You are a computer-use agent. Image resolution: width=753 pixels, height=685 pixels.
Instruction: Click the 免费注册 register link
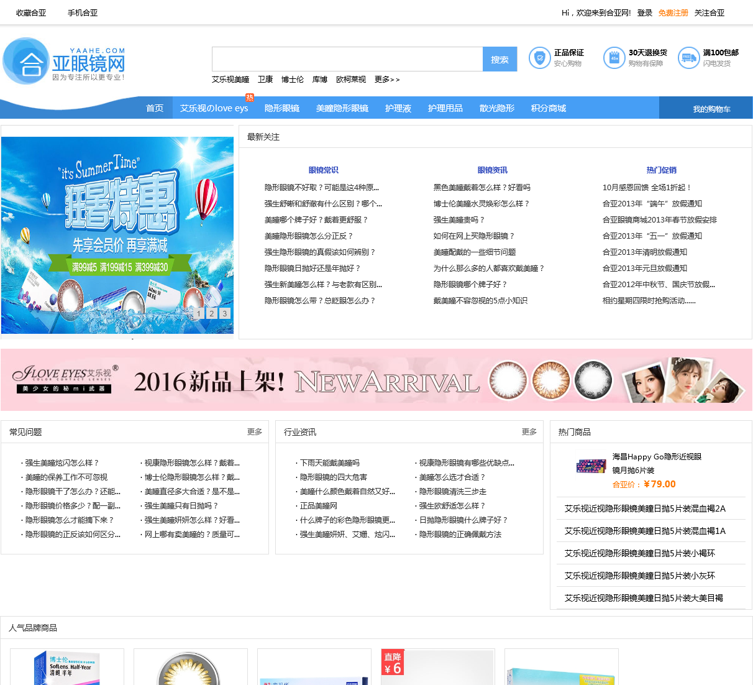point(673,12)
